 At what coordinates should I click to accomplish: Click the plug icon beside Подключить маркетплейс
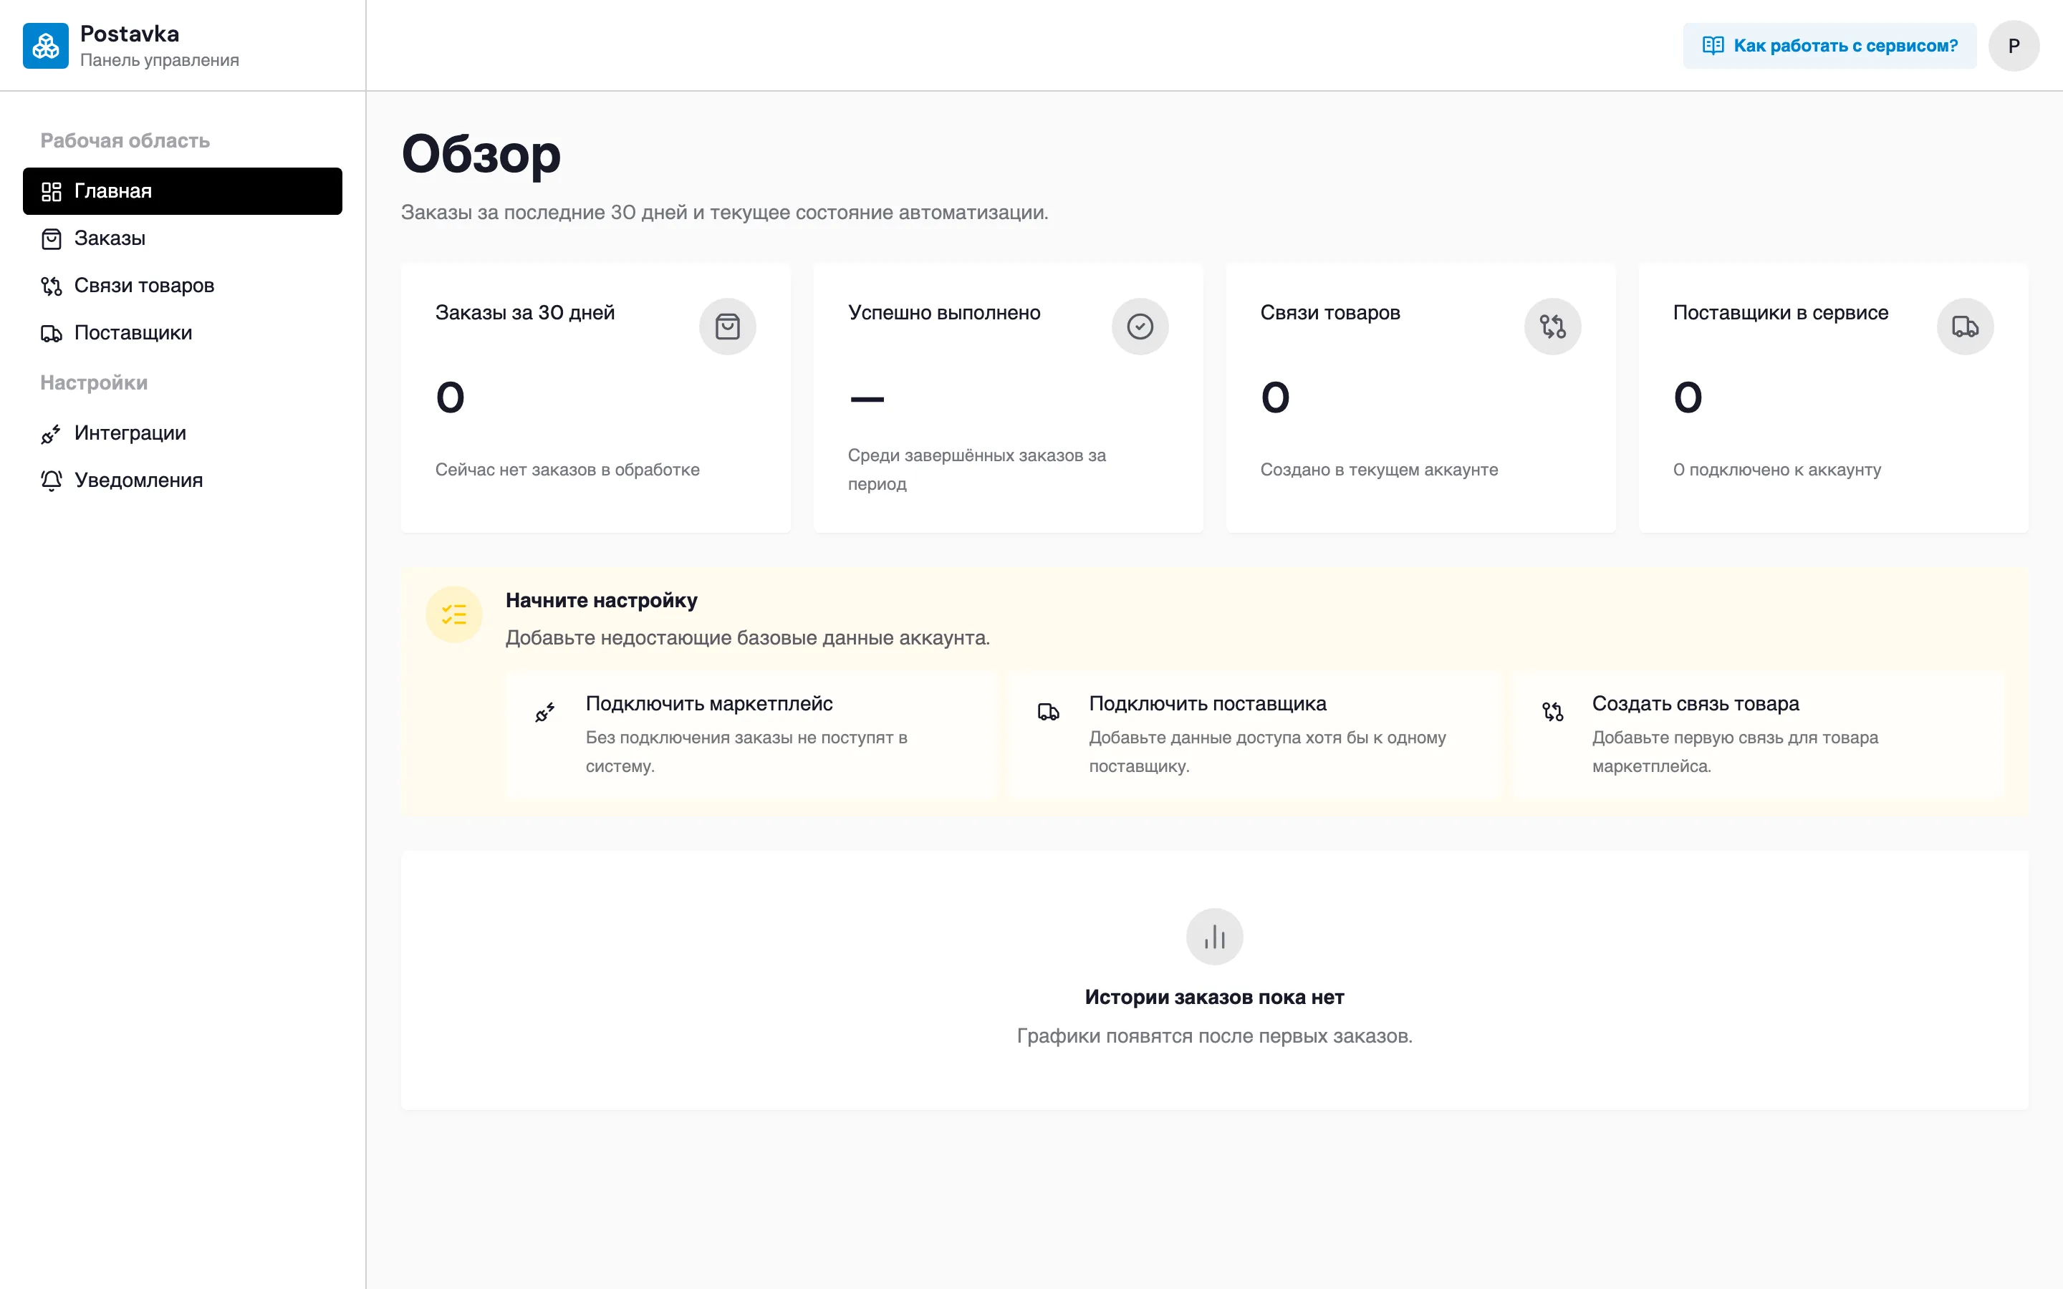click(546, 712)
